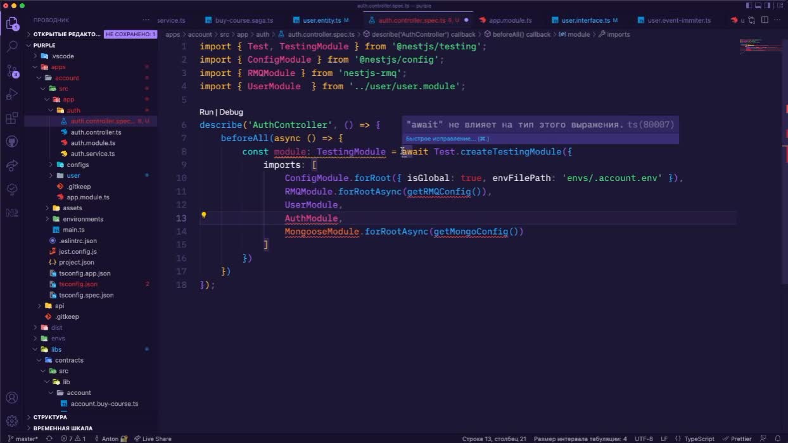Open auth.module.ts in the explorer
Viewport: 788px width, 443px height.
point(92,143)
